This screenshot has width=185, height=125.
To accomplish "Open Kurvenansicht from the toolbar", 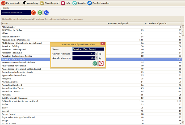I will (x=11, y=3).
